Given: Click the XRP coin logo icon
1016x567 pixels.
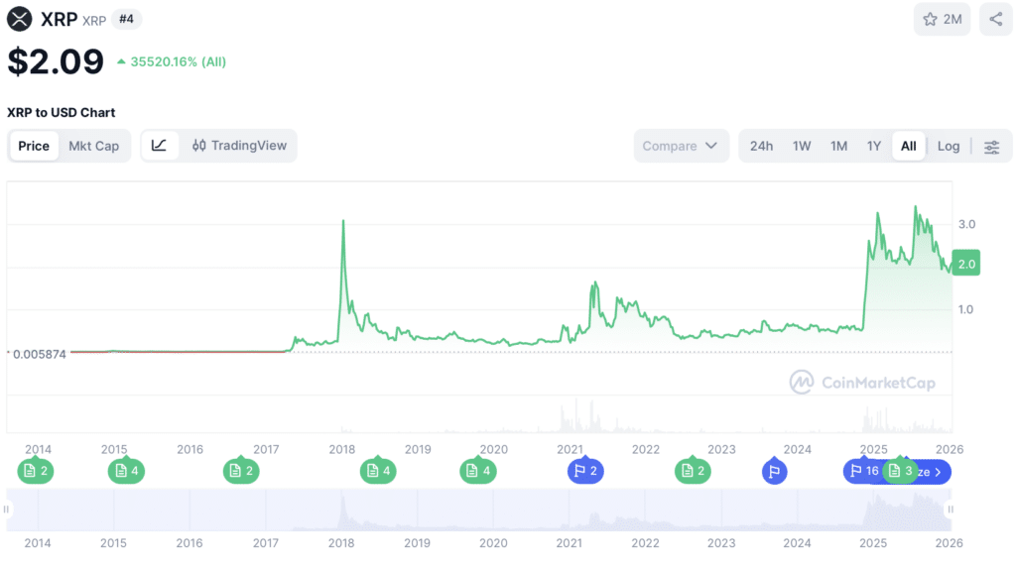Looking at the screenshot, I should click(20, 19).
